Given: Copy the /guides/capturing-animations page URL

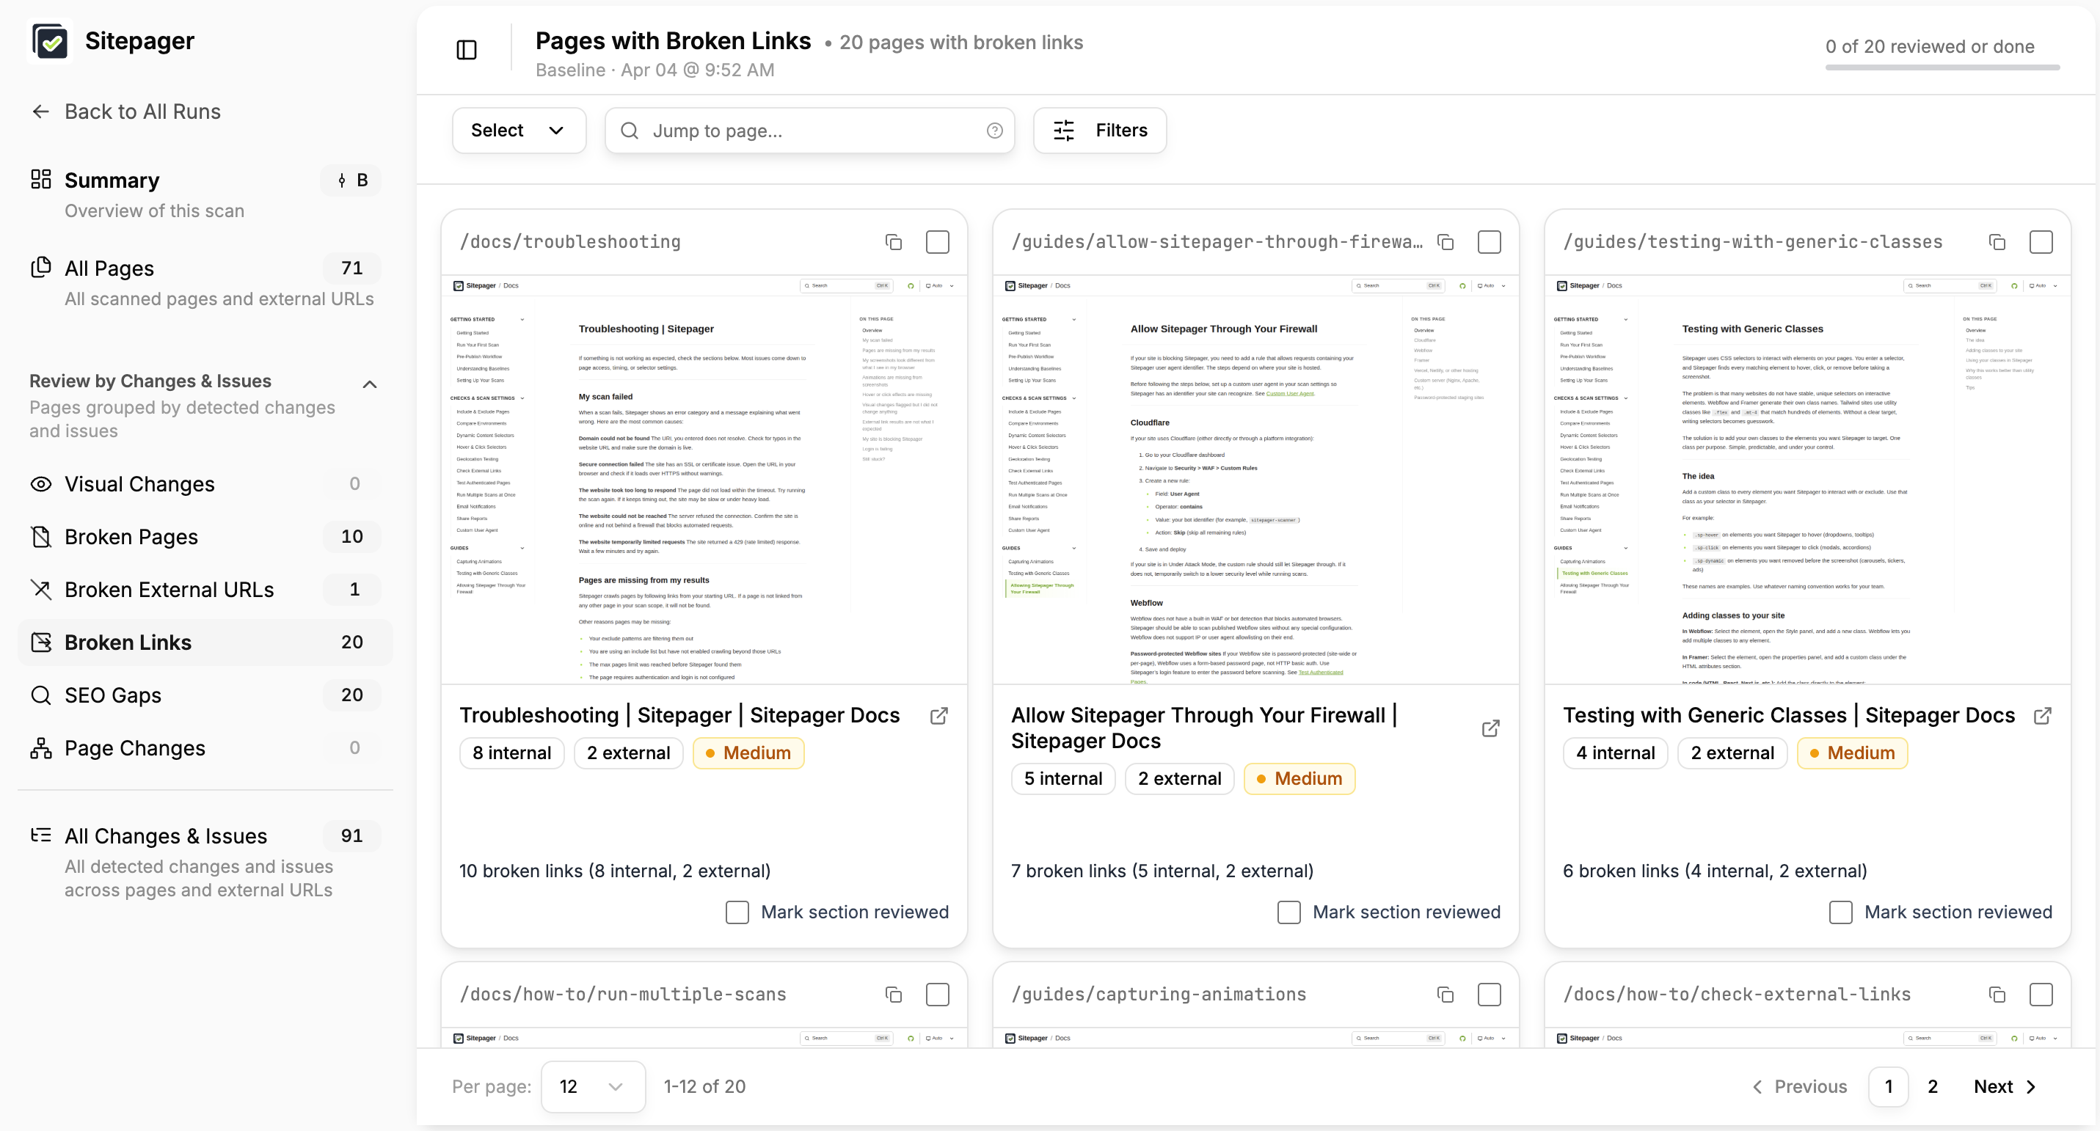Looking at the screenshot, I should click(x=1445, y=994).
